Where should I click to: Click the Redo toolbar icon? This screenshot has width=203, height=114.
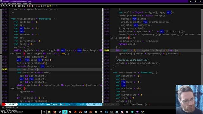point(15,6)
